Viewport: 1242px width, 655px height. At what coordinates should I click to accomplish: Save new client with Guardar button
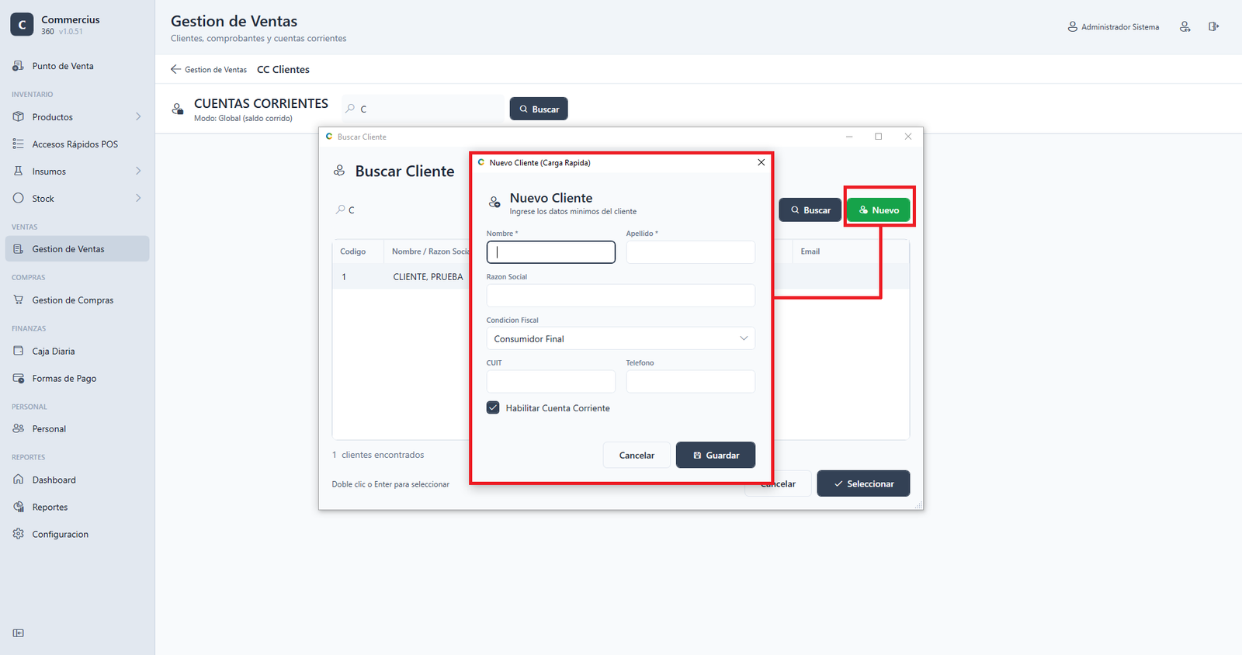pyautogui.click(x=716, y=455)
